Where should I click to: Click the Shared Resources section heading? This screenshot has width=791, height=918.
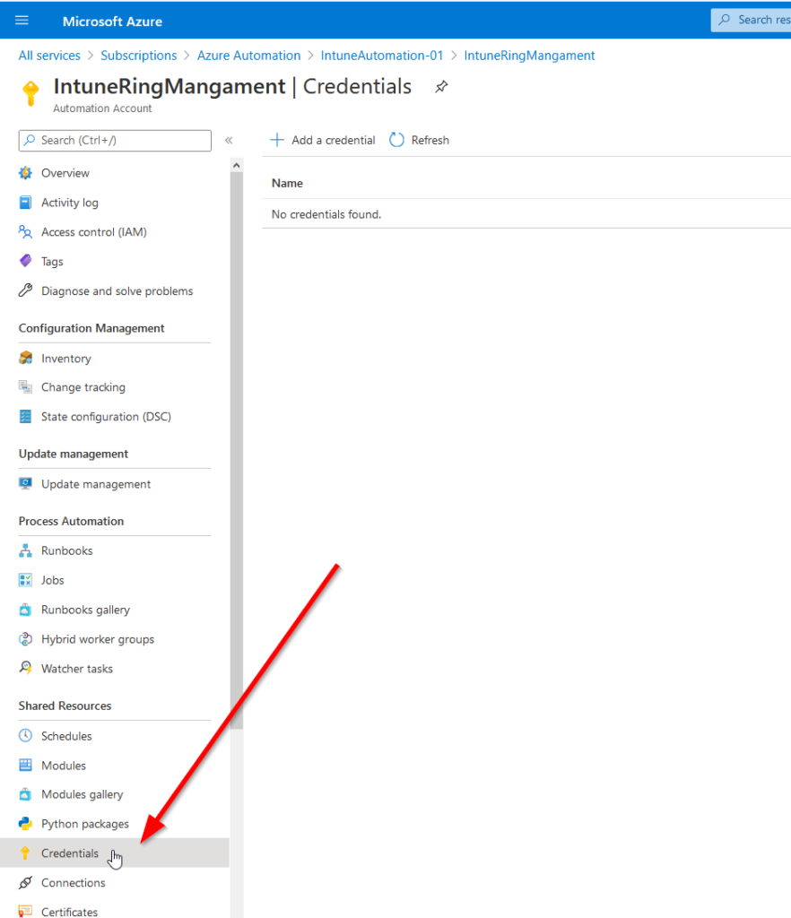(65, 706)
